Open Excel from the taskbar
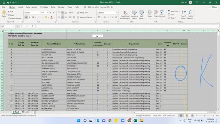The width and height of the screenshot is (220, 124). click(x=135, y=121)
